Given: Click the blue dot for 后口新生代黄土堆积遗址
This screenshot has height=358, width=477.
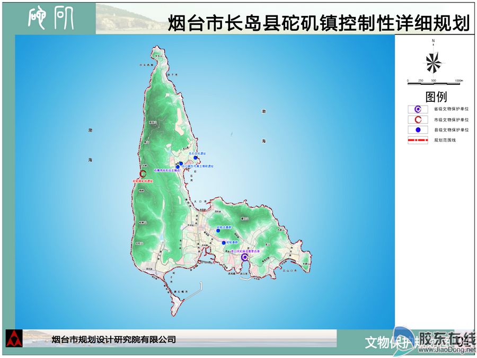Looking at the screenshot, I should [x=181, y=163].
